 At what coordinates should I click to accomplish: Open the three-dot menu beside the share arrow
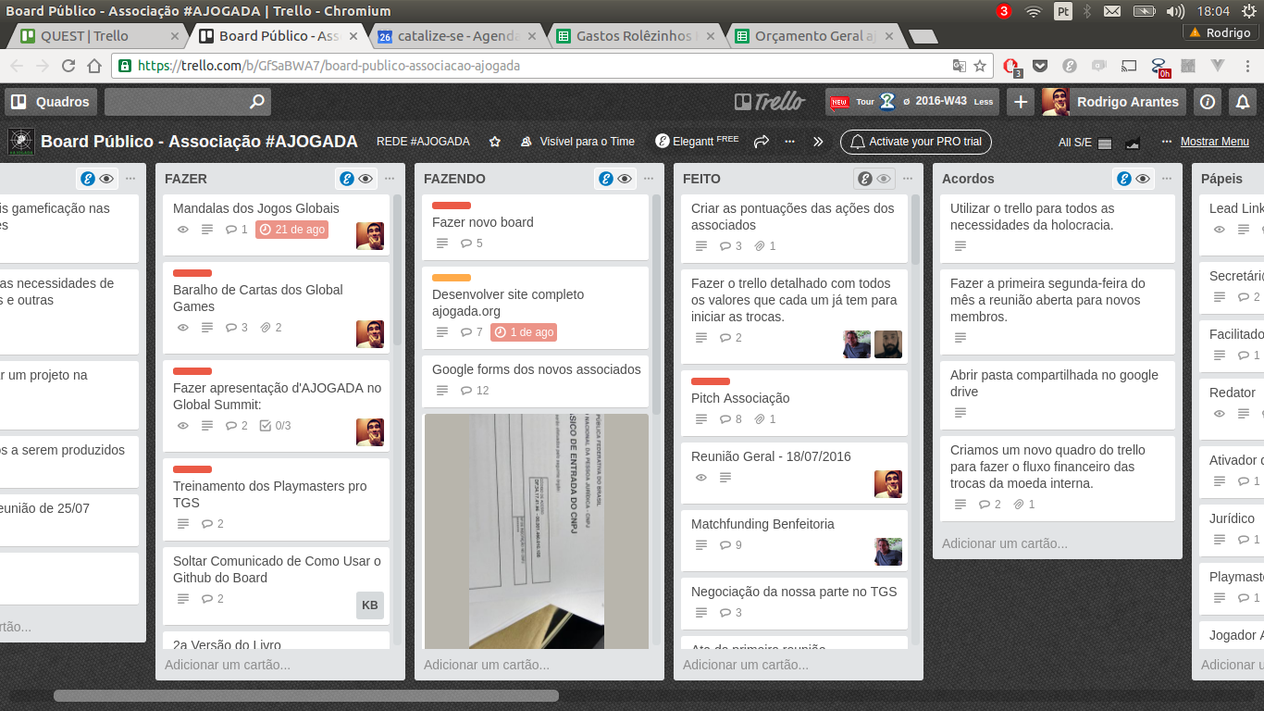(789, 142)
